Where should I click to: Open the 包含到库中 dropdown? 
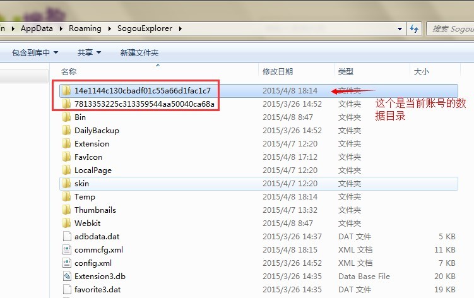point(35,53)
